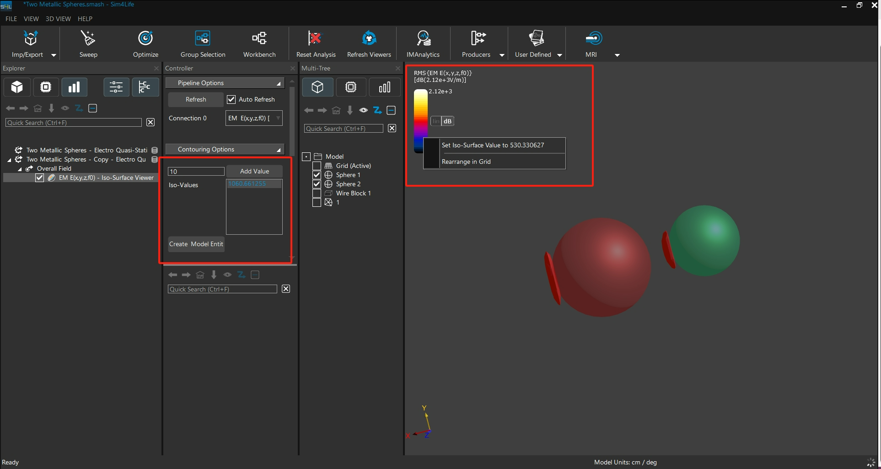
Task: Click the Create Model Entity button
Action: tap(196, 244)
